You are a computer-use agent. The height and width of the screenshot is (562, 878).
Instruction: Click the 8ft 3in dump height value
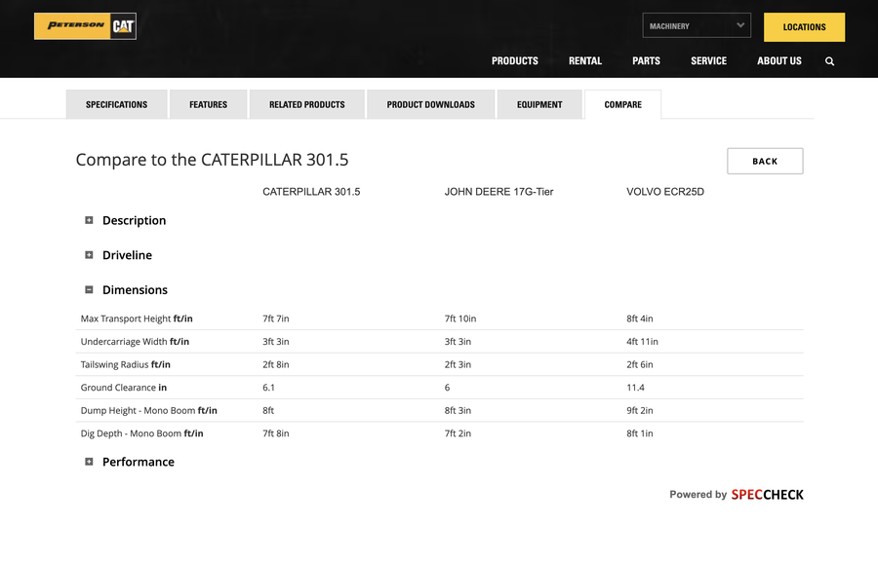click(458, 410)
